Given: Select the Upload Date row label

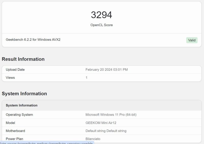Looking at the screenshot, I should [15, 69].
